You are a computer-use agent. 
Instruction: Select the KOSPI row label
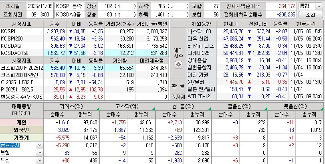tap(8, 31)
